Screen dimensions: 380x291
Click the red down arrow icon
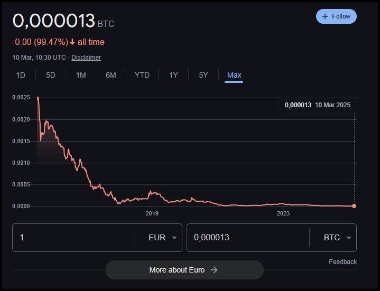(72, 42)
